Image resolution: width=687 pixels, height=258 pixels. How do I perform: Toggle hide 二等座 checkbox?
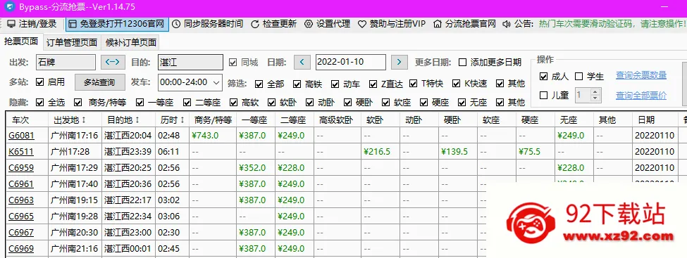(187, 103)
